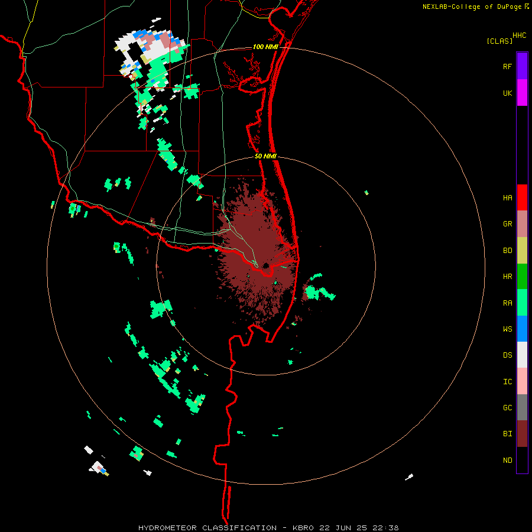Viewport: 532px width, 532px height.
Task: Click the NEXLAB-College of DuPage text
Action: (x=472, y=7)
